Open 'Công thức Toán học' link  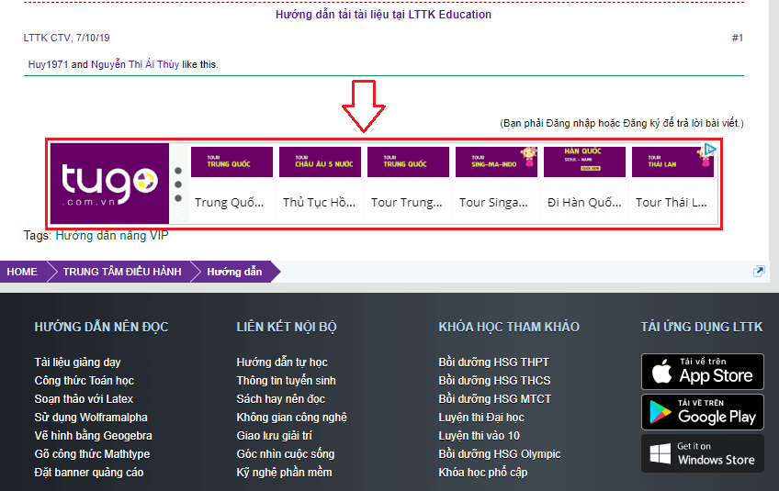pos(85,381)
